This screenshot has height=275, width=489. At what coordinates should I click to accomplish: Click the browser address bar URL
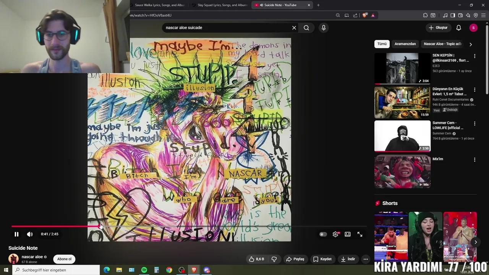click(x=151, y=15)
